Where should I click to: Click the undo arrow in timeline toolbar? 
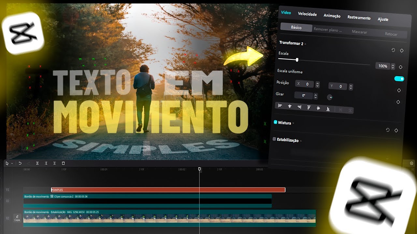pyautogui.click(x=20, y=163)
